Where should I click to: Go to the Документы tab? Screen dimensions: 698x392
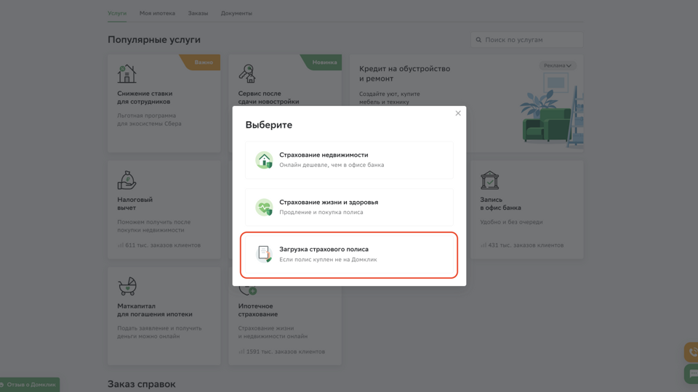[x=236, y=13]
